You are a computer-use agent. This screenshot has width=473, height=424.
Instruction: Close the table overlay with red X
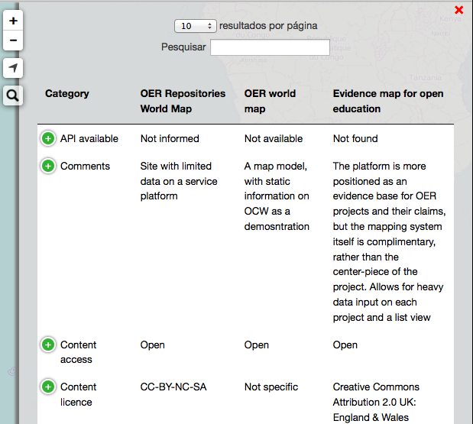pos(458,10)
